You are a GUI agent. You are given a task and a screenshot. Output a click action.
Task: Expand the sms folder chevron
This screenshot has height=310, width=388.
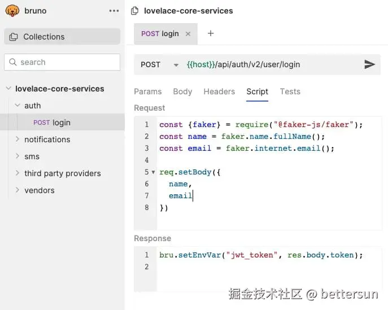tap(18, 156)
